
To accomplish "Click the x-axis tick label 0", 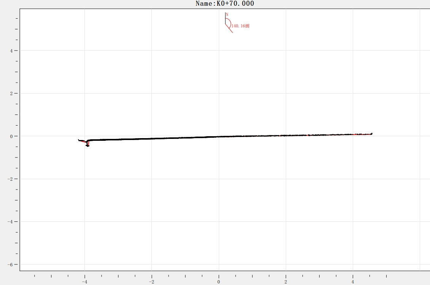I will (x=219, y=282).
